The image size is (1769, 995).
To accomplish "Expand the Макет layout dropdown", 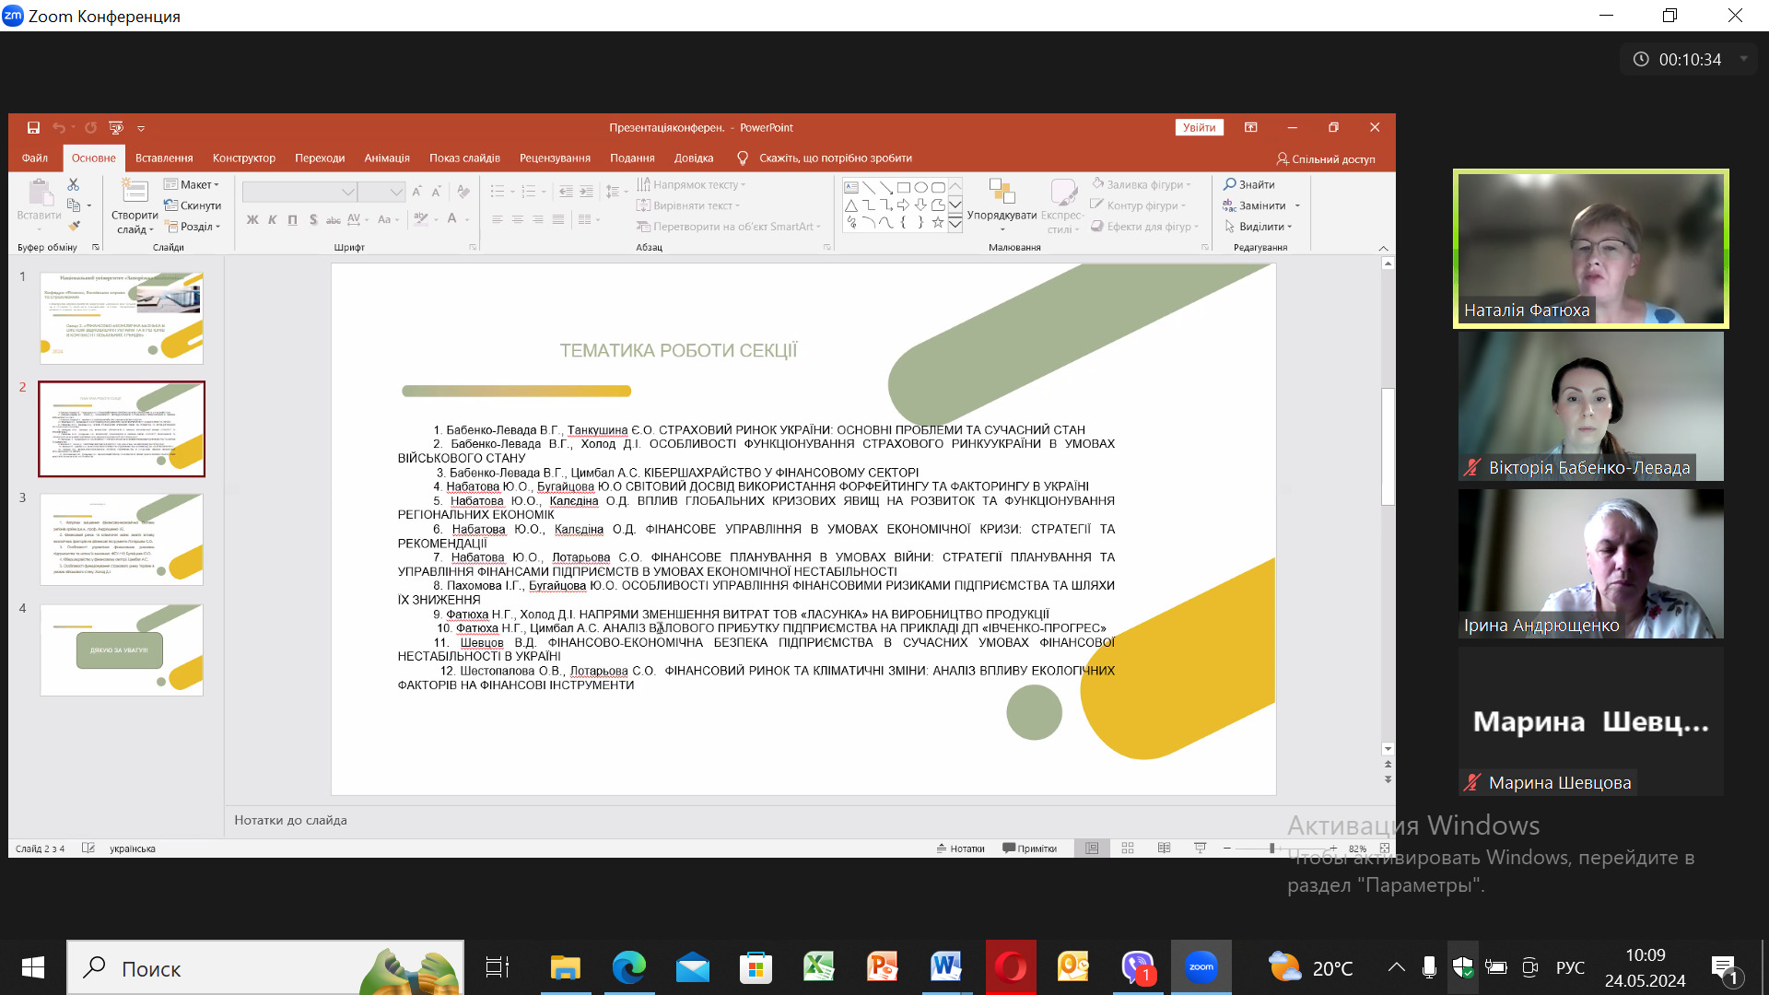I will [x=217, y=185].
